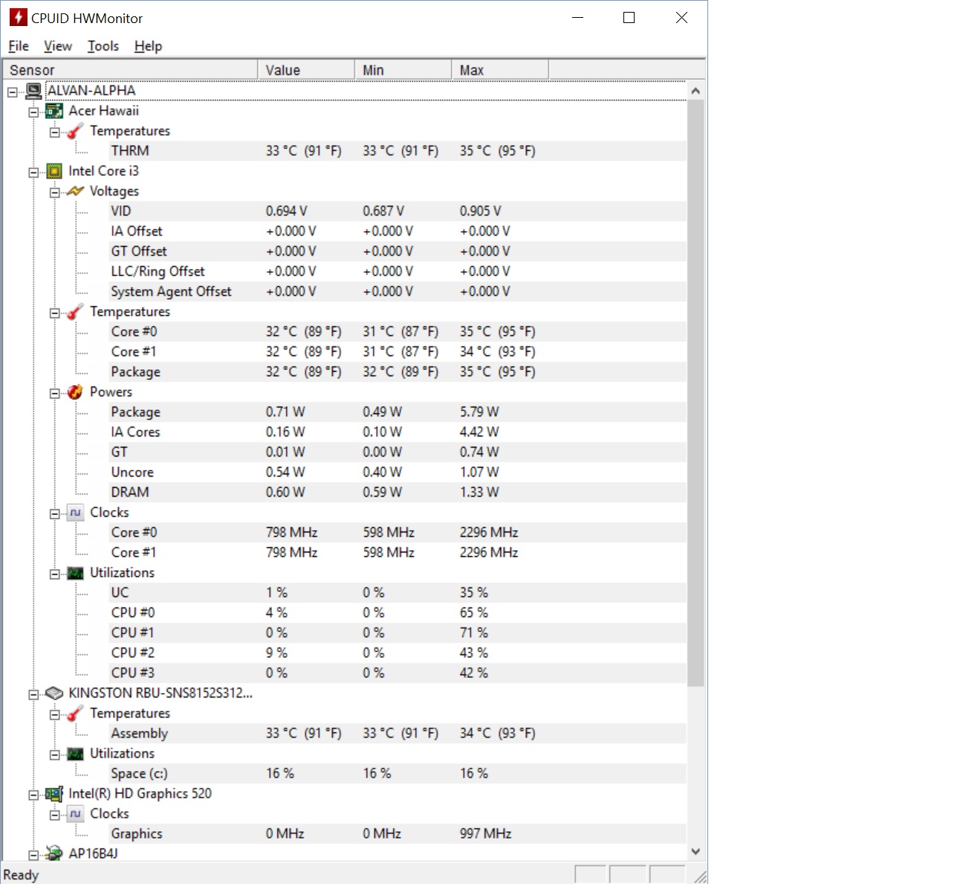Click the thermometer icon under KINGSTON drive
Image resolution: width=963 pixels, height=884 pixels.
coord(75,713)
